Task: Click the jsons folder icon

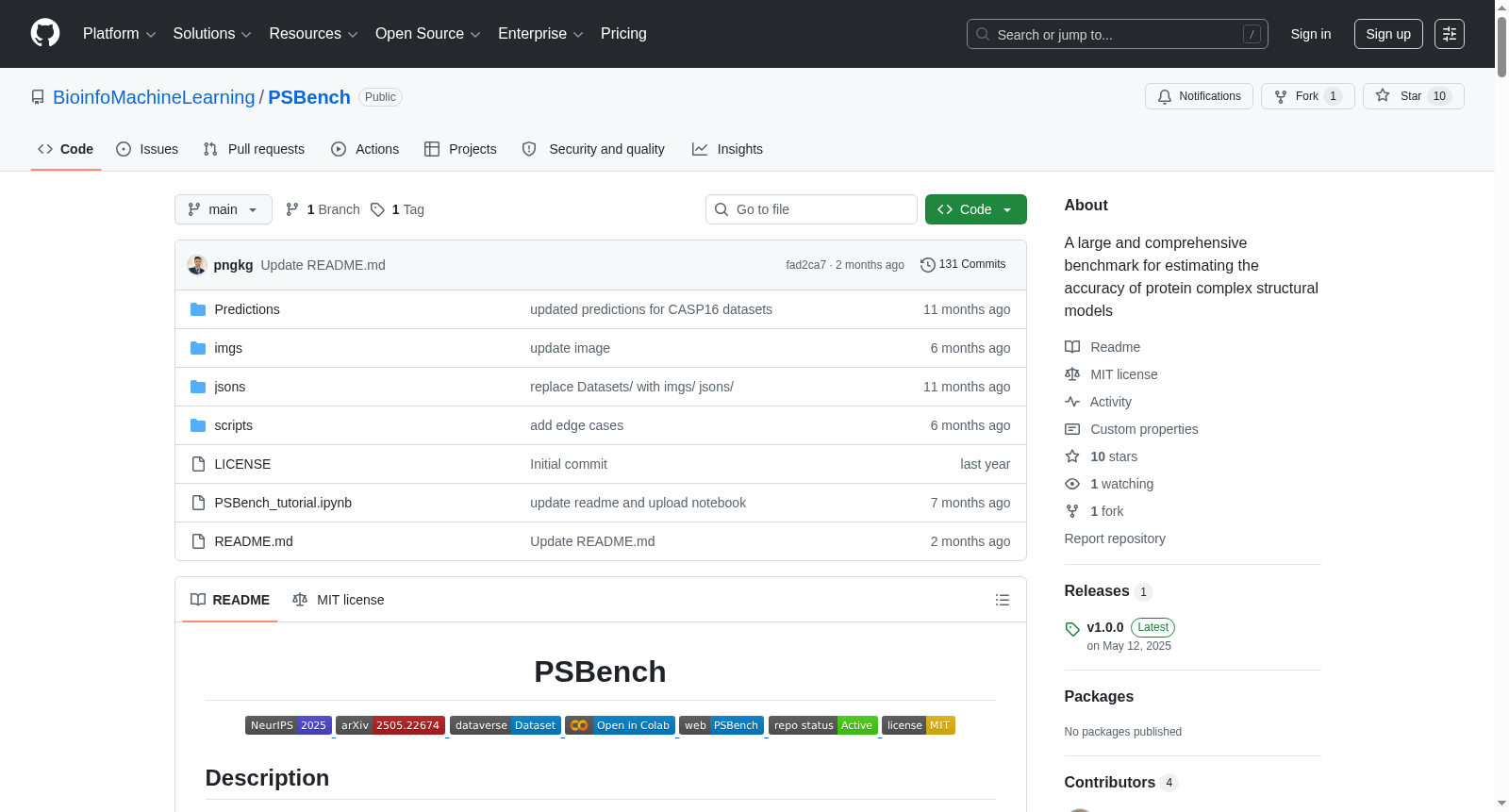Action: (x=198, y=387)
